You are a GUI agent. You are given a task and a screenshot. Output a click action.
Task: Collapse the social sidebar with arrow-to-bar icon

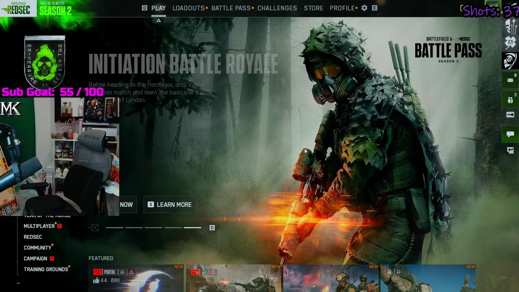[510, 115]
